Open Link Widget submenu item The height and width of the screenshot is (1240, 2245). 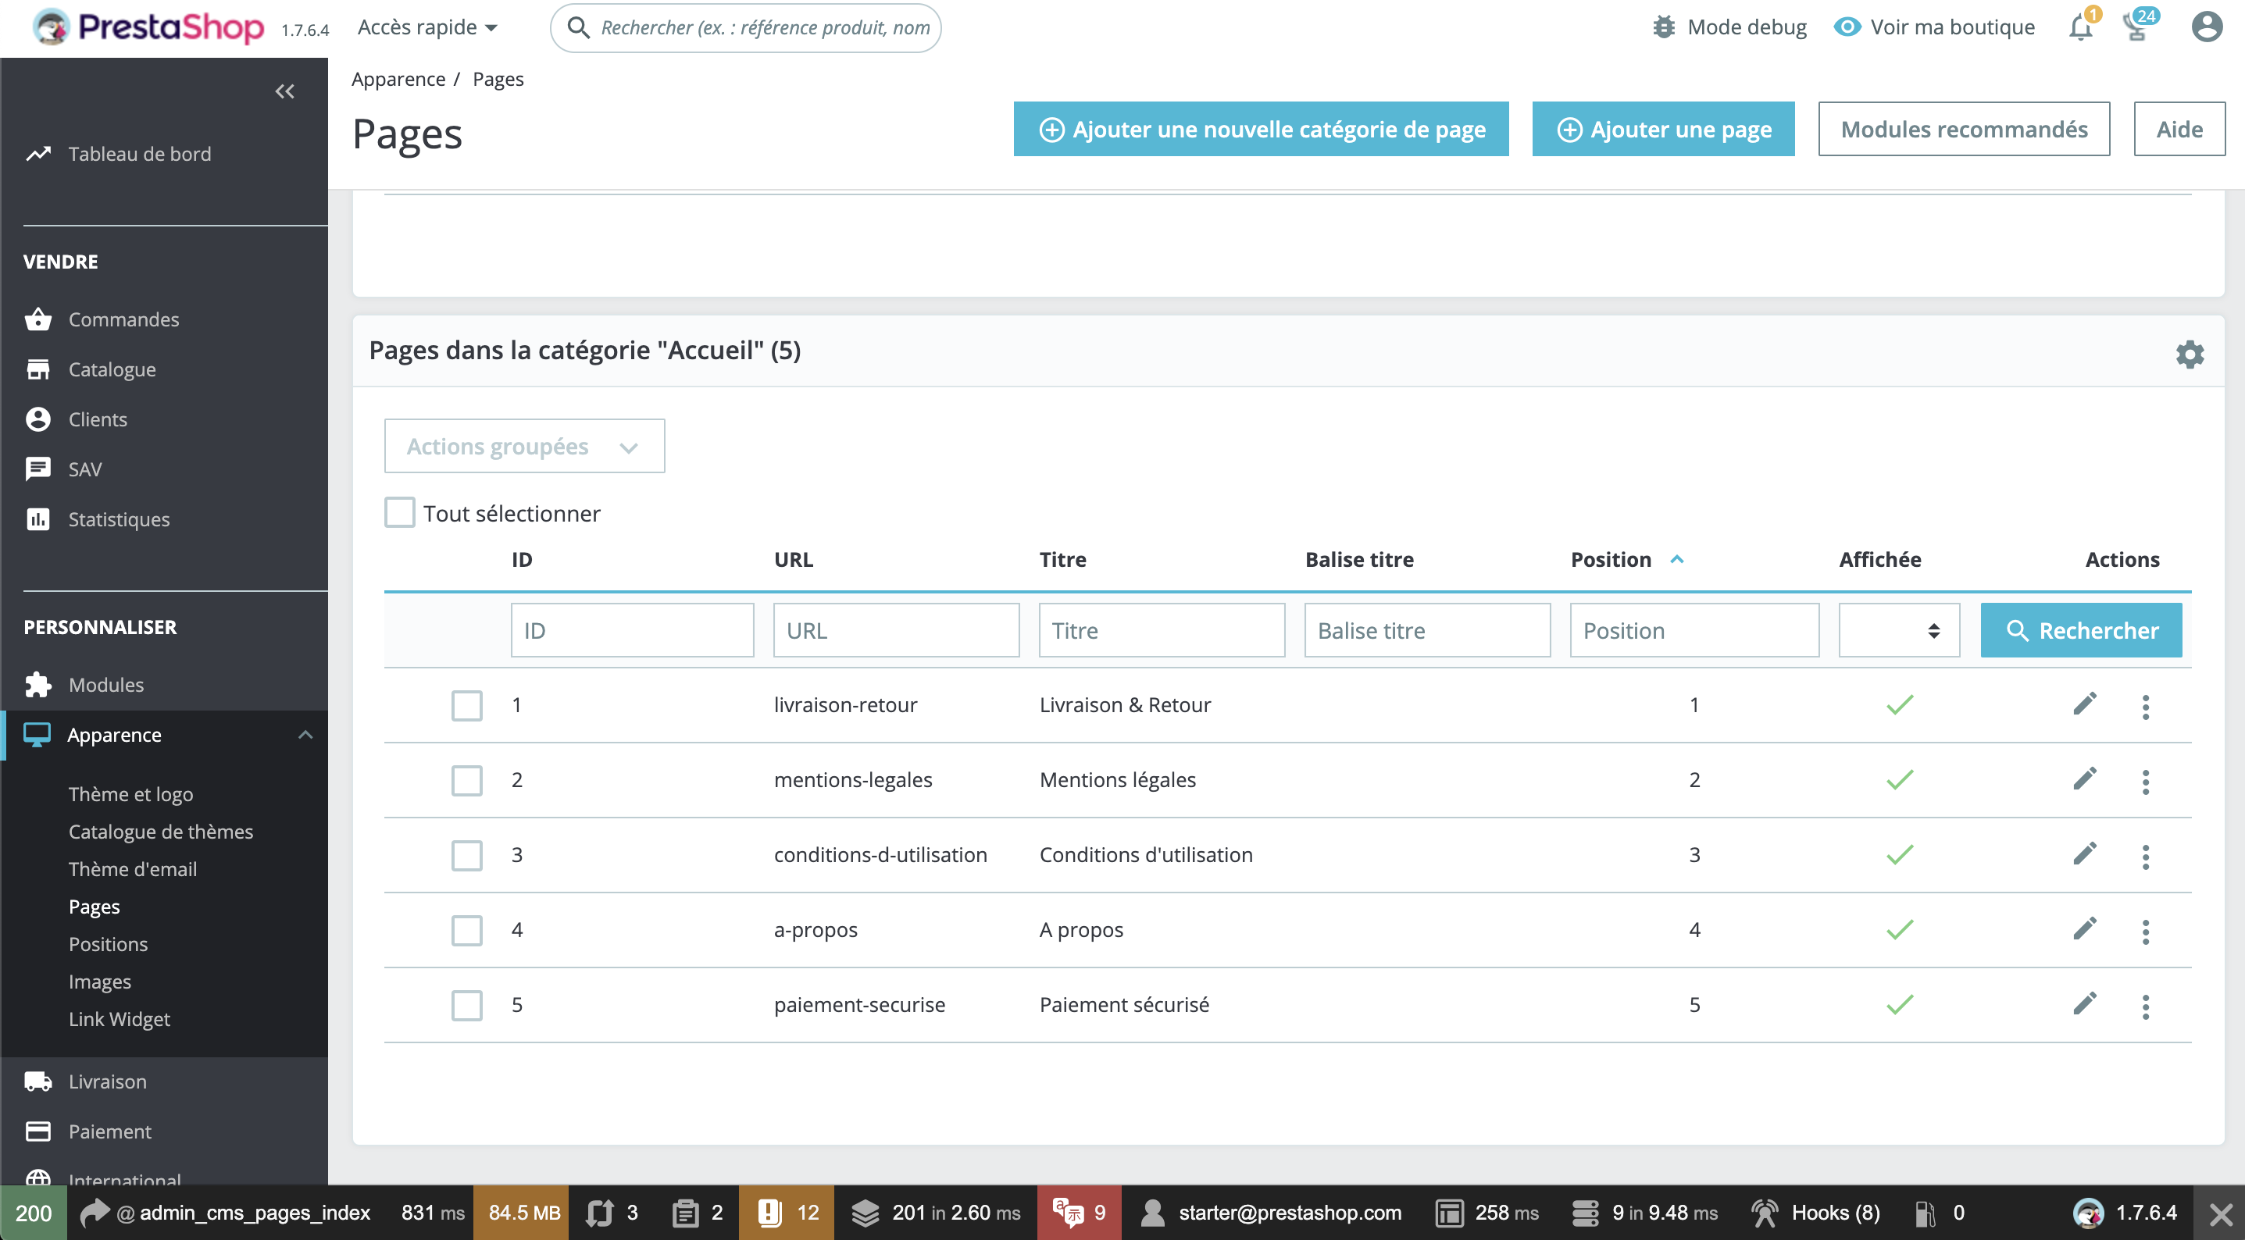point(120,1019)
